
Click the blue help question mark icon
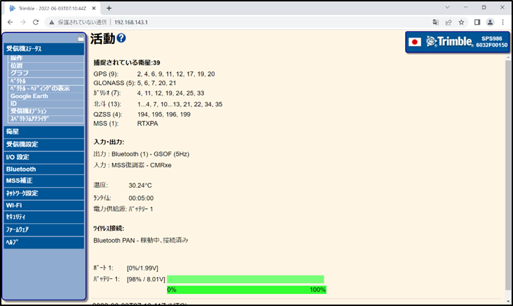[121, 38]
